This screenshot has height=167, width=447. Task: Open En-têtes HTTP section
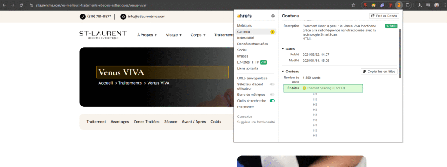(x=252, y=62)
